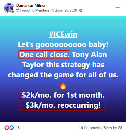Click the tagged name Tony Alan
The width and height of the screenshot is (126, 133).
(89, 55)
